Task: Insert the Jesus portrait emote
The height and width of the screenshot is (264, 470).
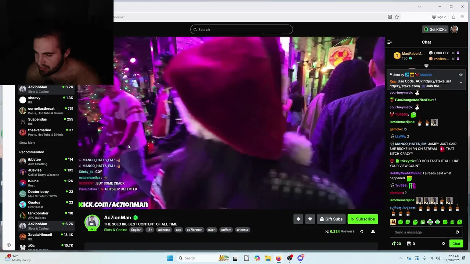Action: (x=393, y=222)
